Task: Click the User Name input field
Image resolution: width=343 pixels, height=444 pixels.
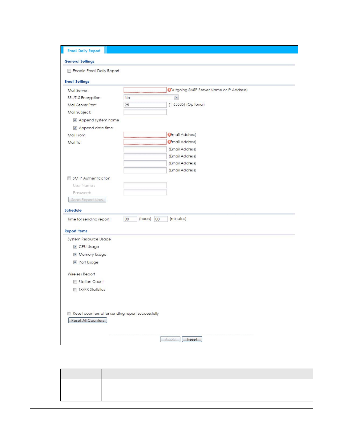Action: [145, 185]
